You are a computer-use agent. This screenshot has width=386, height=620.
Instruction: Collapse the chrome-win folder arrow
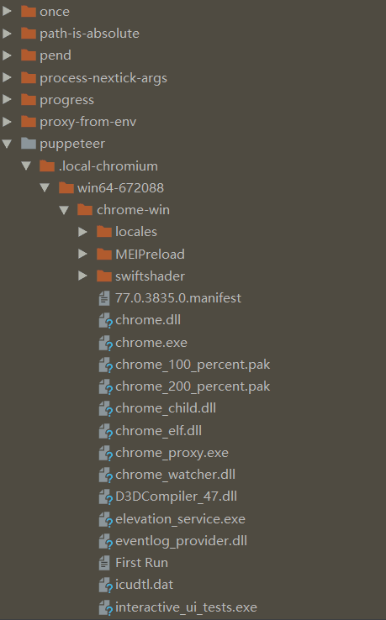pyautogui.click(x=64, y=210)
